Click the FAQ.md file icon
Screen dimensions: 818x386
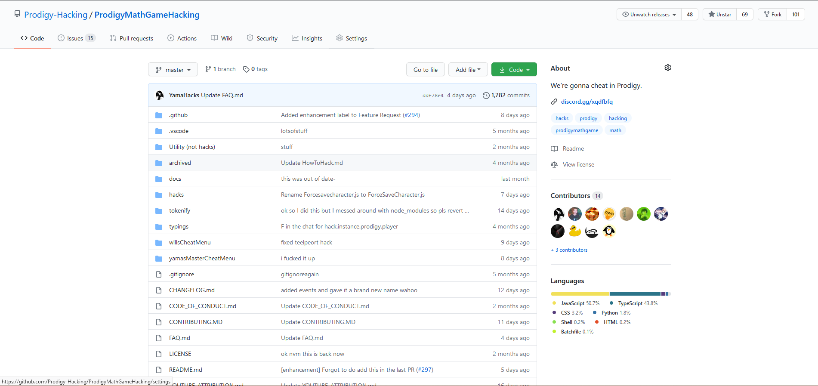(159, 338)
